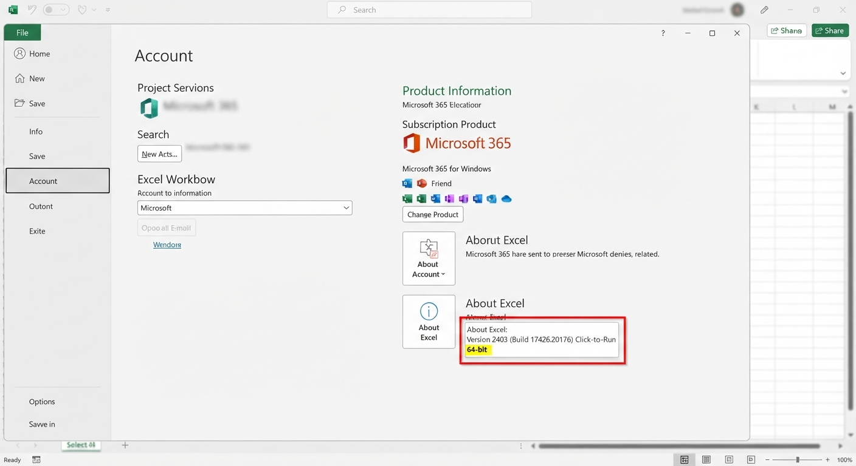Click the sheet tabs scroll-right arrow
Viewport: 856px width, 466px height.
pyautogui.click(x=35, y=445)
